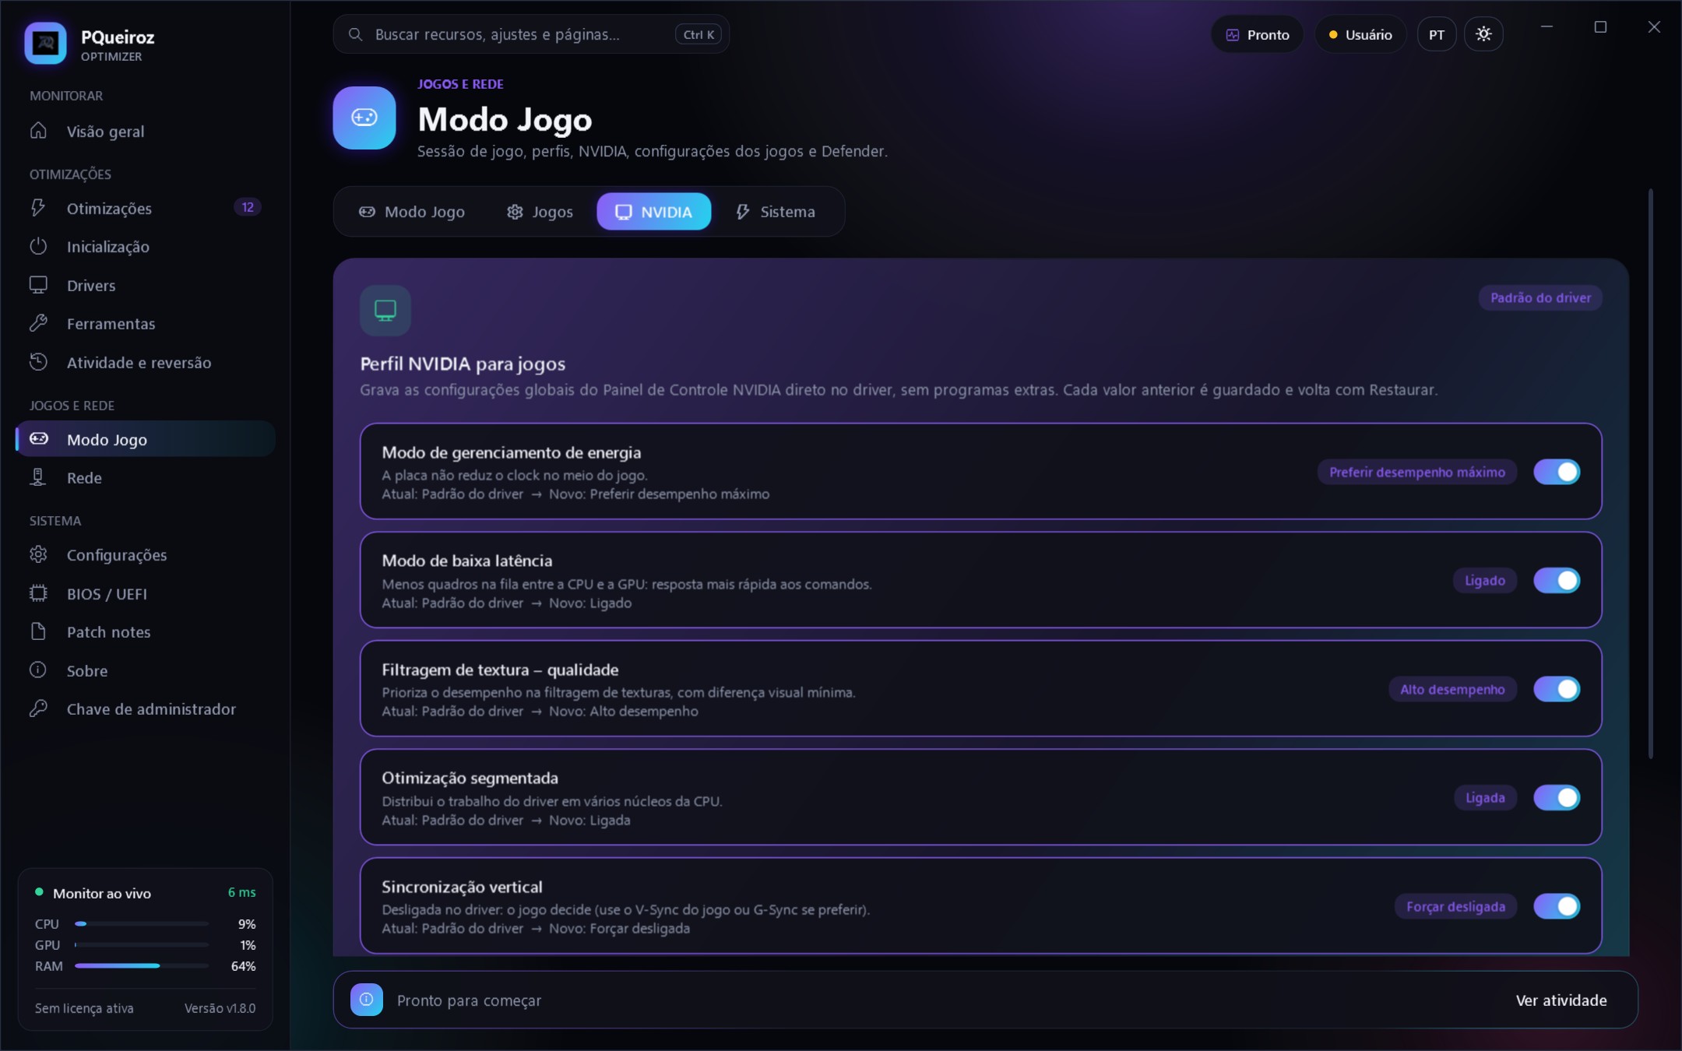The width and height of the screenshot is (1682, 1051).
Task: Click Forçar desligada value chip
Action: pyautogui.click(x=1455, y=906)
